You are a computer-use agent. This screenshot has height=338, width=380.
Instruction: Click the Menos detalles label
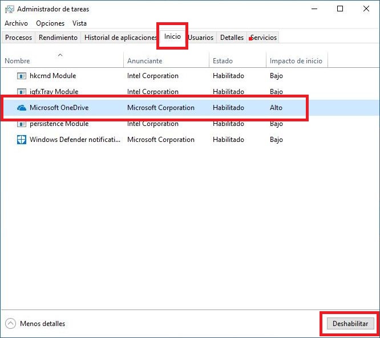tap(43, 324)
